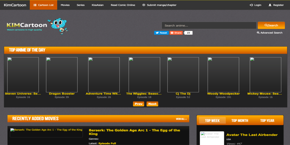
Task: Select Episode 191 text under Woody Woodpecker
Action: coord(223,97)
